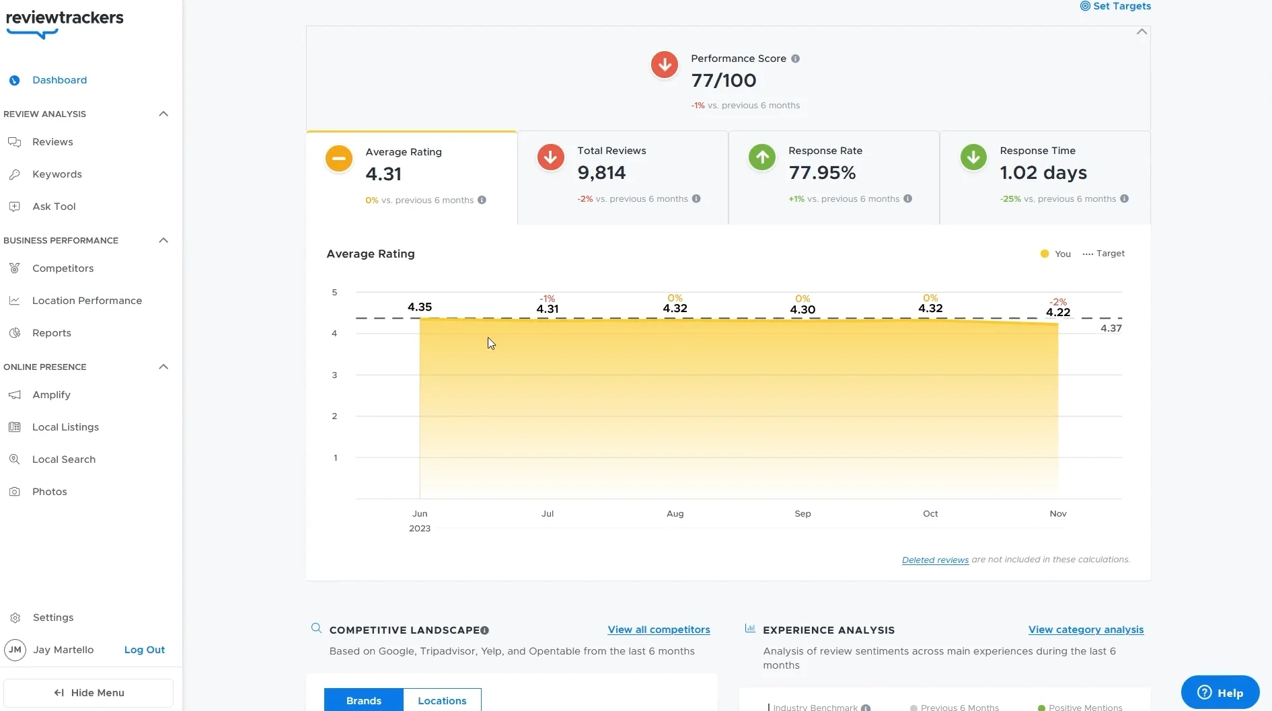Open the Reviews section in the sidebar
This screenshot has height=711, width=1272.
52,141
